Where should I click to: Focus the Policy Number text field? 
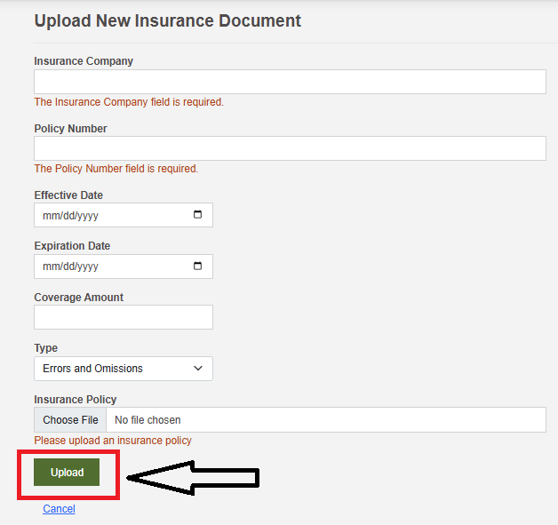(290, 148)
